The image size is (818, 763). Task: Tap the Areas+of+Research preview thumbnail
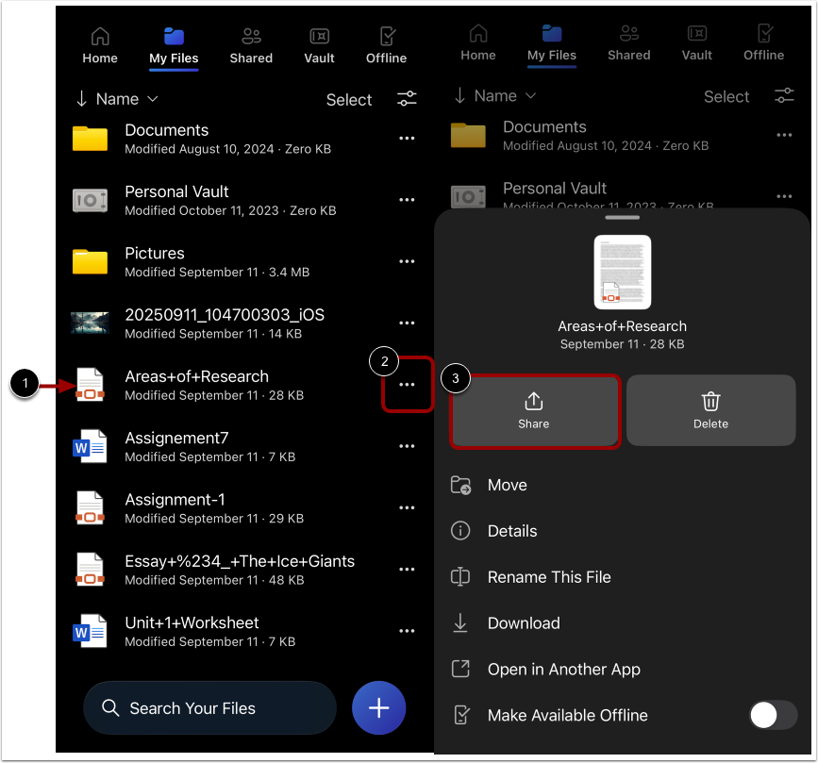(x=622, y=272)
